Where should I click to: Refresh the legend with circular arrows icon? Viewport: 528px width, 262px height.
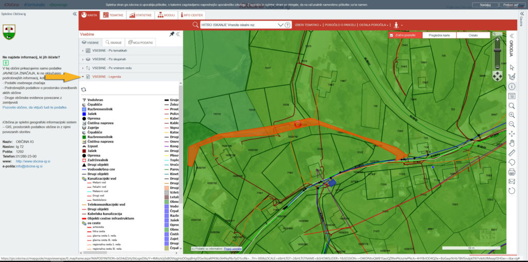click(x=84, y=89)
